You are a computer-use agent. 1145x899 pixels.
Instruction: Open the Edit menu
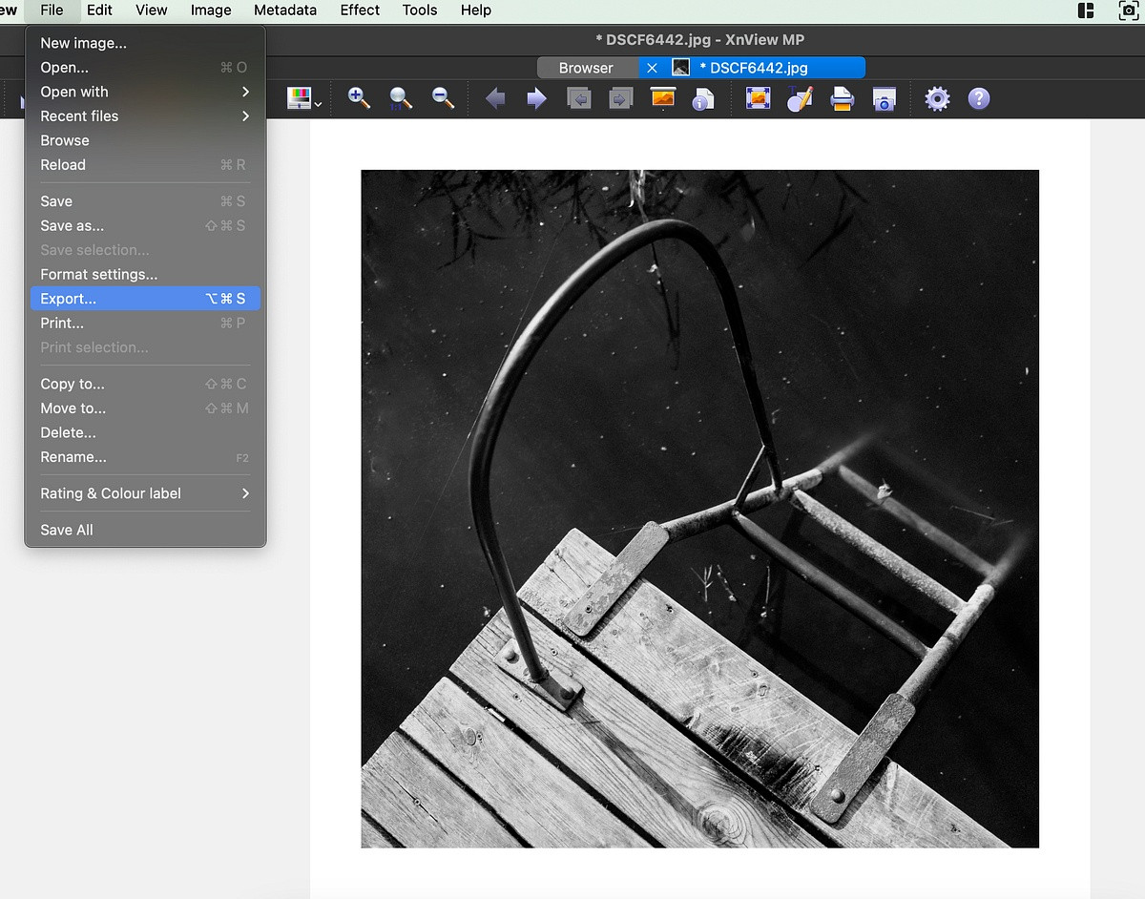[99, 10]
